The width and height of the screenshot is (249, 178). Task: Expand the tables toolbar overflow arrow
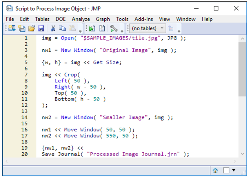(x=179, y=31)
